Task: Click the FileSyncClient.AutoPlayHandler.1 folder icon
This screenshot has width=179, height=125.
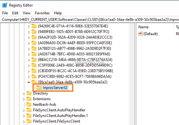Action: 29,116
